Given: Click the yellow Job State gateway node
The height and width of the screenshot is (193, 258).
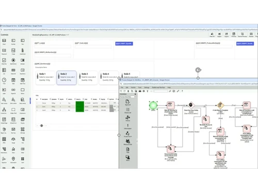Looking at the screenshot, I should (x=220, y=105).
